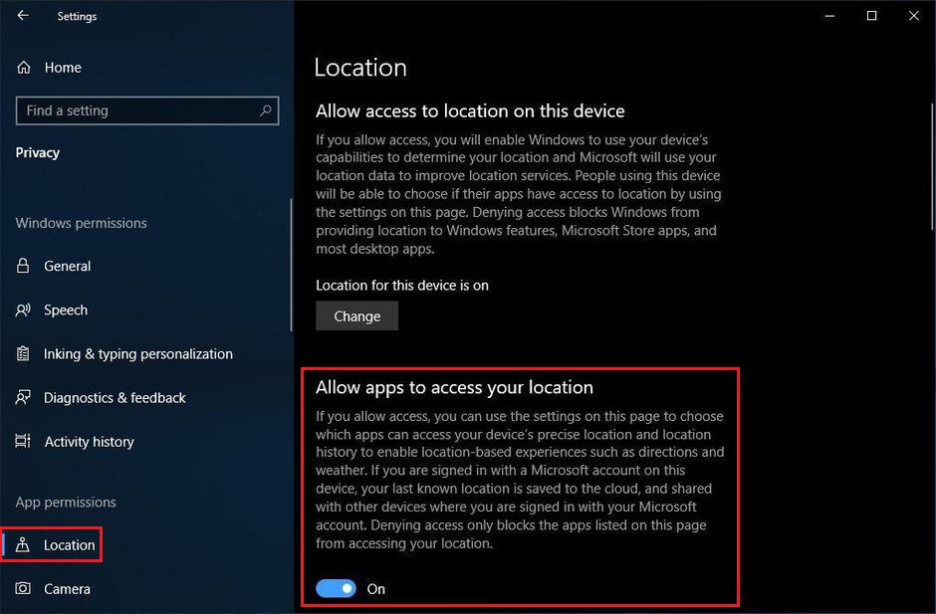Click 'Allow access to location on this device' heading
Screen dimensions: 936x614
click(470, 111)
